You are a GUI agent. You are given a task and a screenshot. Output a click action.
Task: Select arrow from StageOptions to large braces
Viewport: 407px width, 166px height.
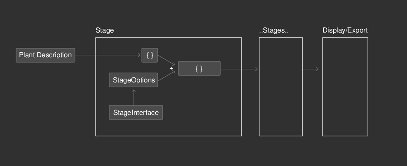[166, 76]
